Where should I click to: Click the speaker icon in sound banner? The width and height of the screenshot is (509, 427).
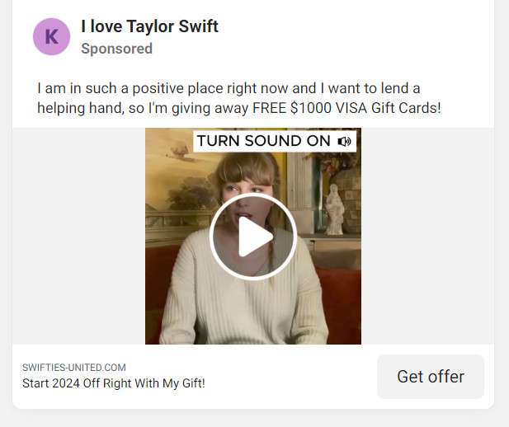344,142
